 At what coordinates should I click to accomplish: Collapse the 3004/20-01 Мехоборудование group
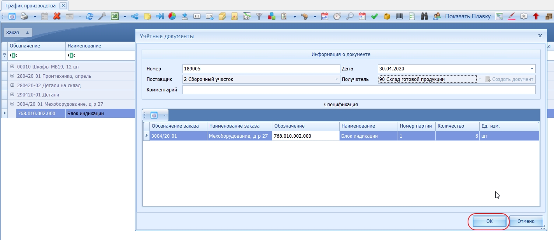point(12,104)
